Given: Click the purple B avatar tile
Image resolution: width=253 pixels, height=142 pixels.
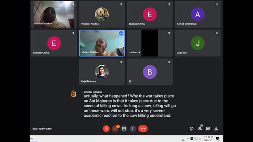Looking at the screenshot, I should 150,72.
